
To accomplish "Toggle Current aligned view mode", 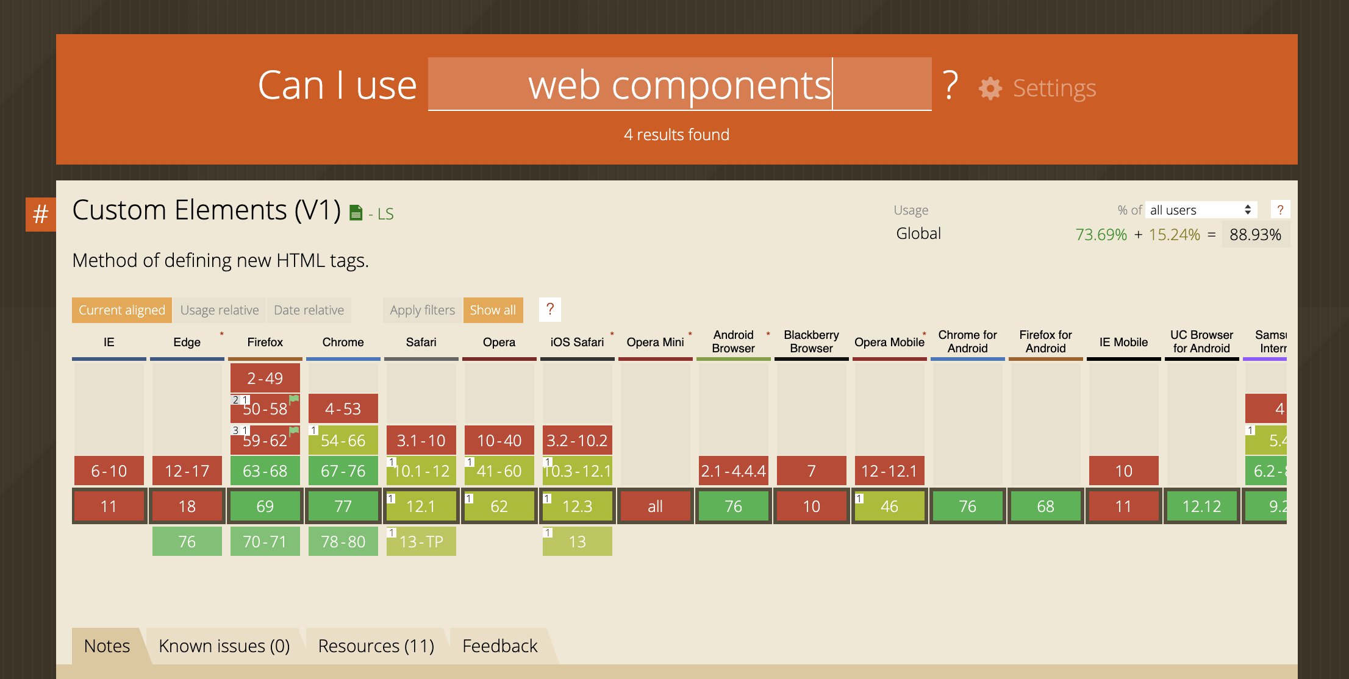I will click(121, 310).
